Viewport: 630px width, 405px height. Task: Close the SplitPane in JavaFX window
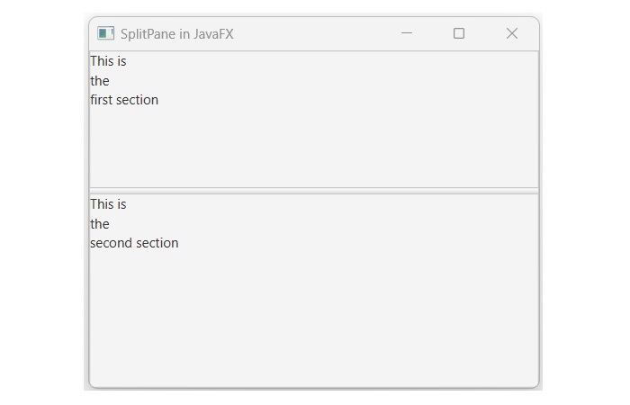511,33
